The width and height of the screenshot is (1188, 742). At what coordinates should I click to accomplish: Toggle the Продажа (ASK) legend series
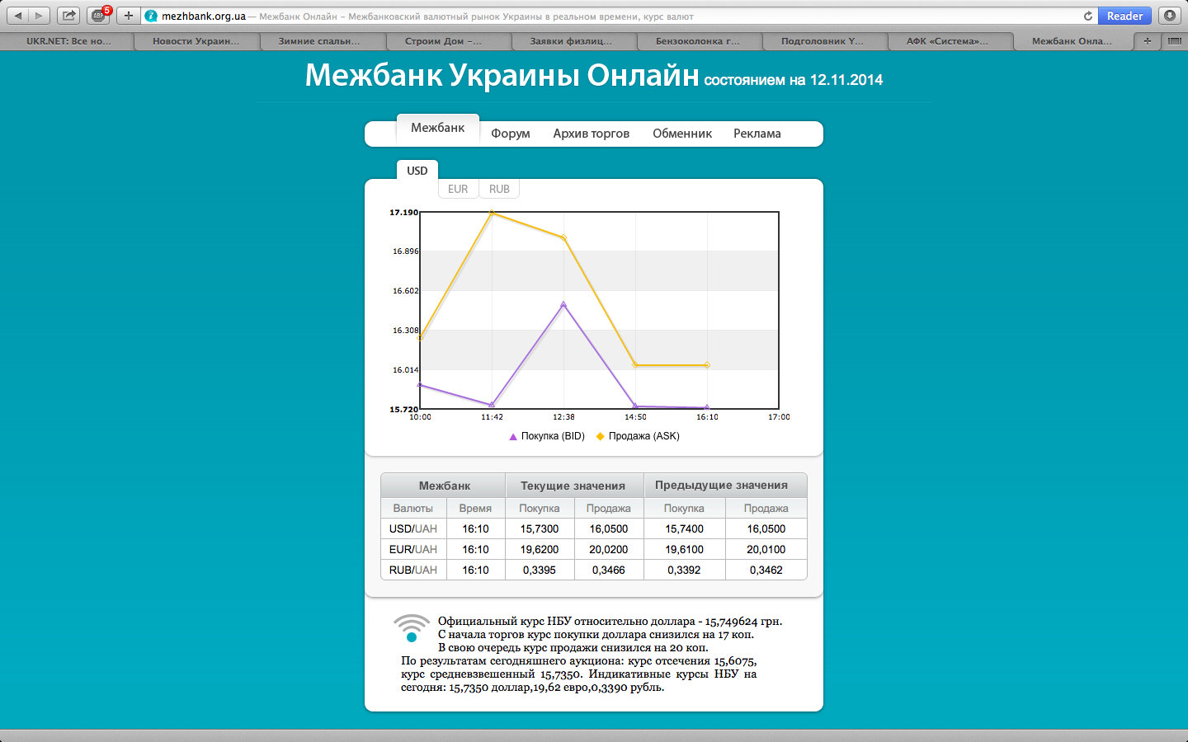(638, 436)
